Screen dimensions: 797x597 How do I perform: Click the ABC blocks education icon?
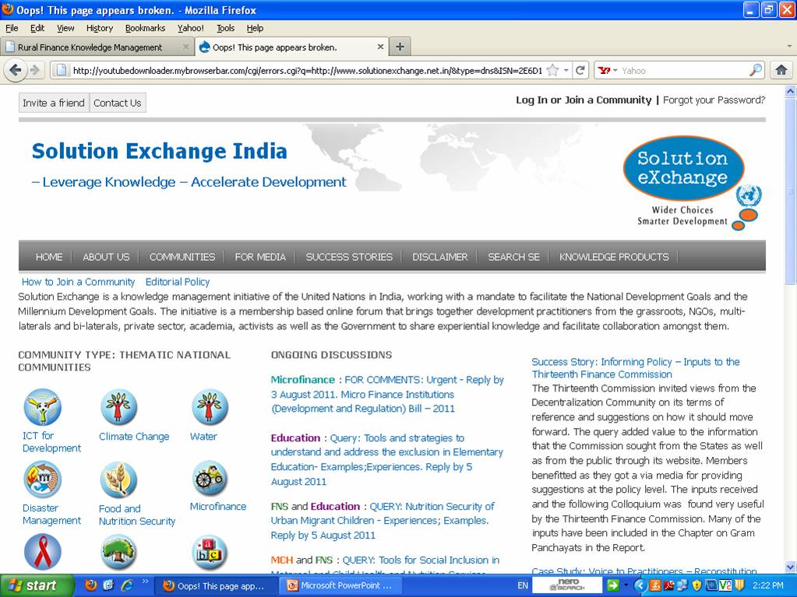(x=210, y=552)
